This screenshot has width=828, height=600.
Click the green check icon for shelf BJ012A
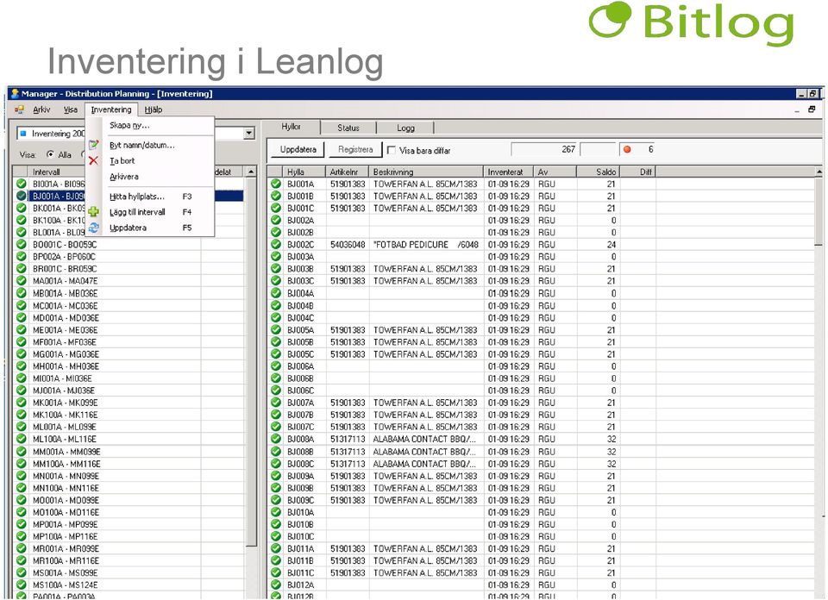point(276,585)
